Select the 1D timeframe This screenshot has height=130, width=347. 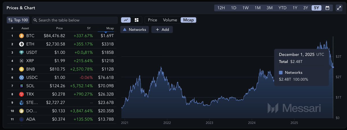tap(234, 8)
